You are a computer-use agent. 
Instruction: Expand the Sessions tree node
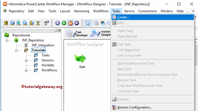point(26,60)
